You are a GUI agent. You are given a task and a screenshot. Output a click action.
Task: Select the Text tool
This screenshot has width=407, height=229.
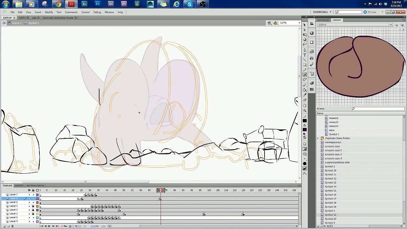(x=305, y=55)
